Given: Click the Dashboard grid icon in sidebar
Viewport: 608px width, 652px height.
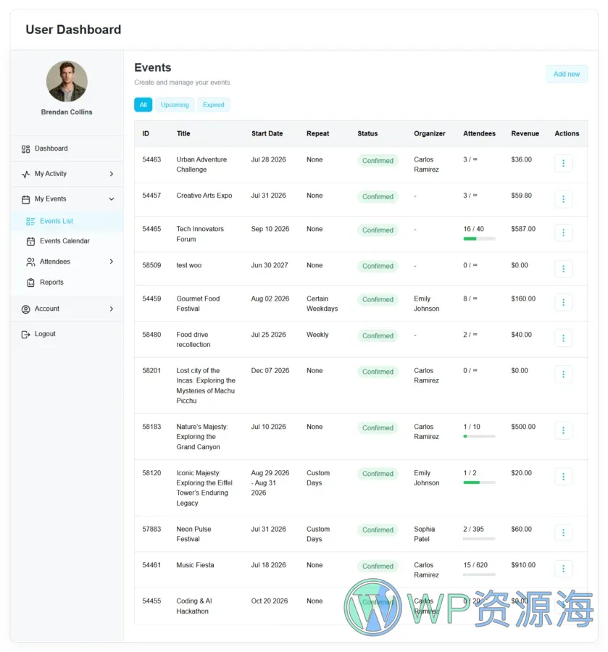Looking at the screenshot, I should click(x=26, y=149).
